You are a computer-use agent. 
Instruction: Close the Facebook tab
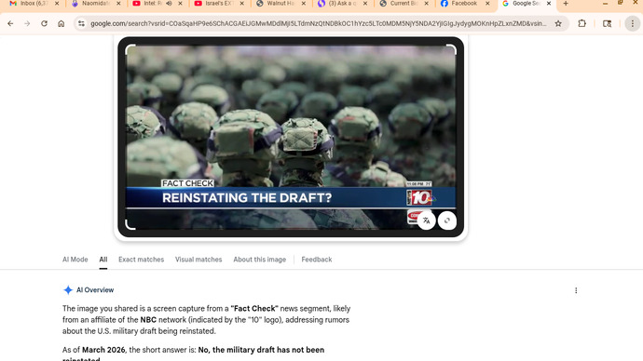pos(487,4)
